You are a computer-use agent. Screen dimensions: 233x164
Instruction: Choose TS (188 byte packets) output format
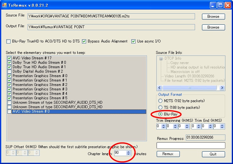[x=161, y=108]
